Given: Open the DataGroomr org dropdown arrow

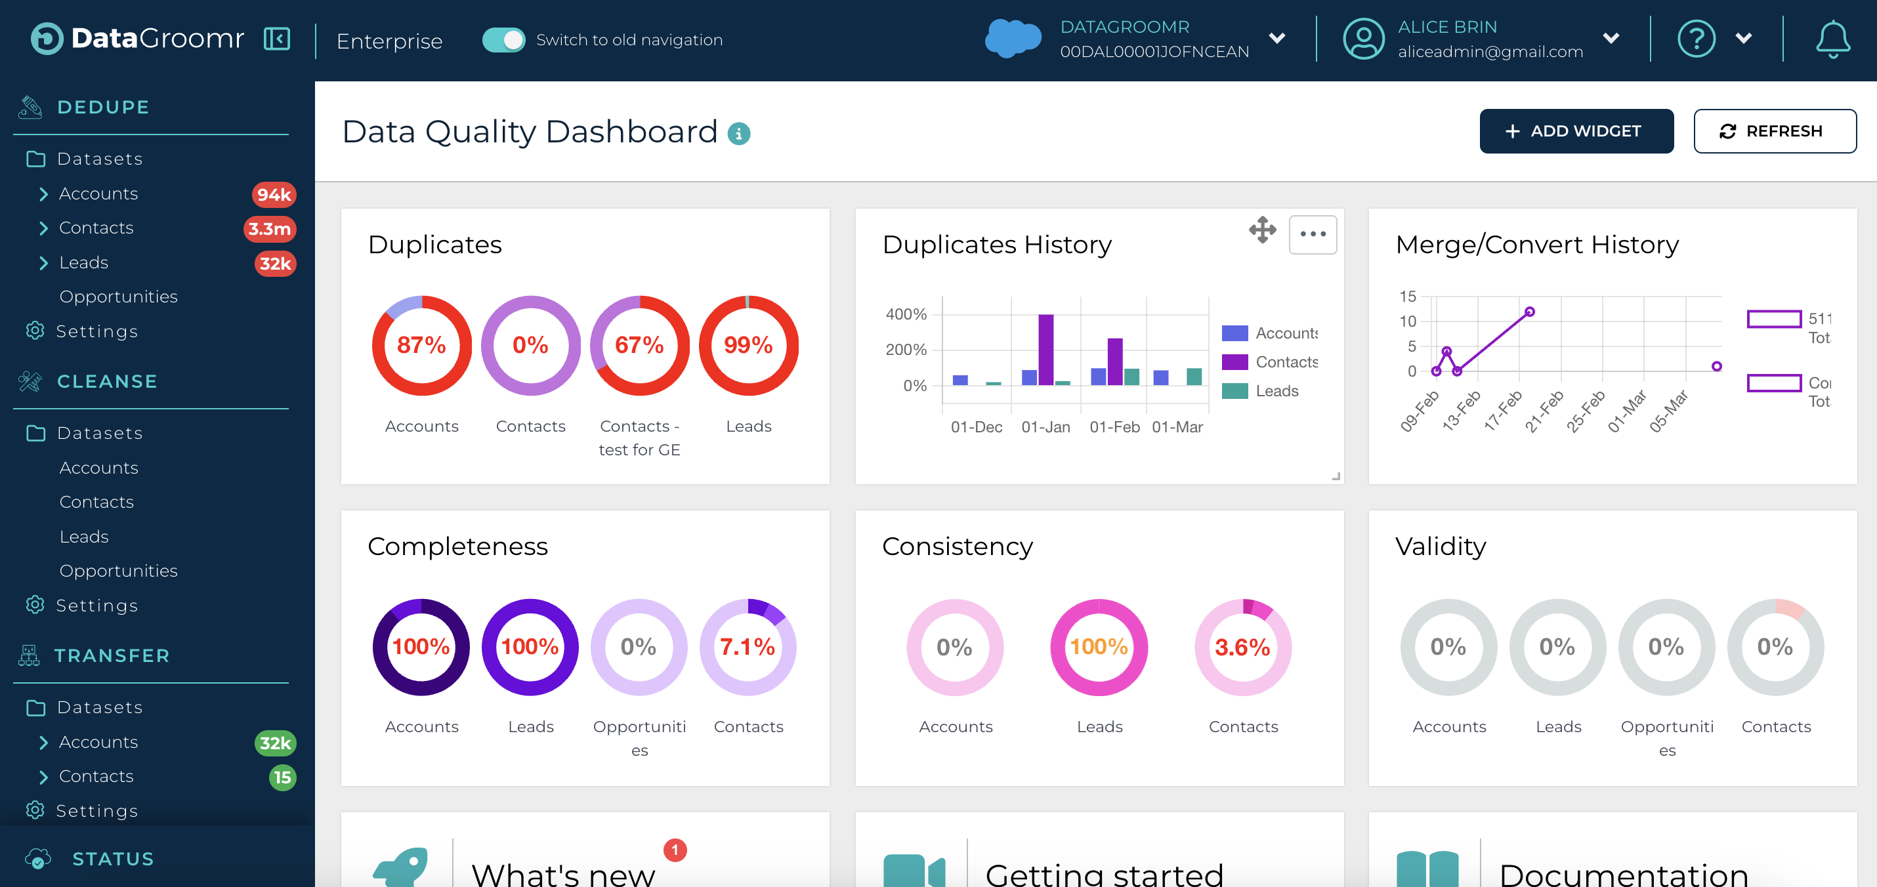Looking at the screenshot, I should pyautogui.click(x=1276, y=39).
